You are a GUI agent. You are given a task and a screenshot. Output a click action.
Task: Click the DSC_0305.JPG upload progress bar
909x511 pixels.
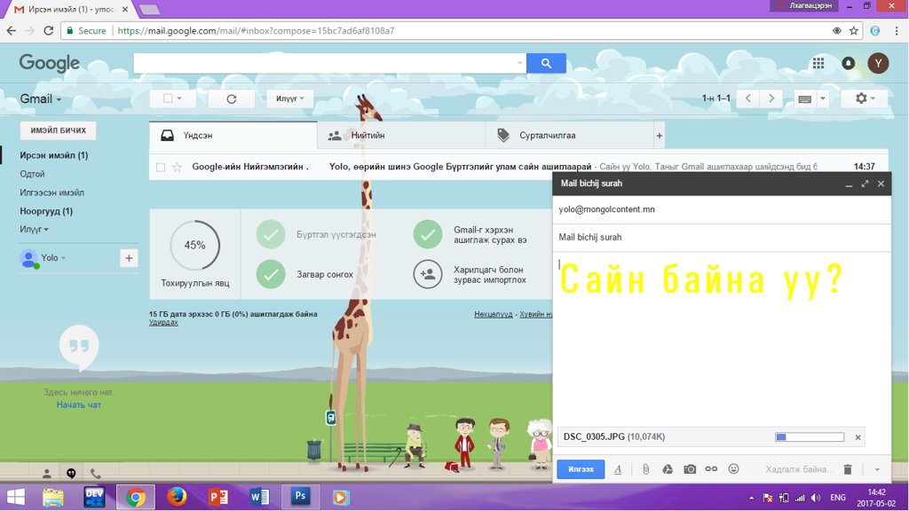click(809, 436)
